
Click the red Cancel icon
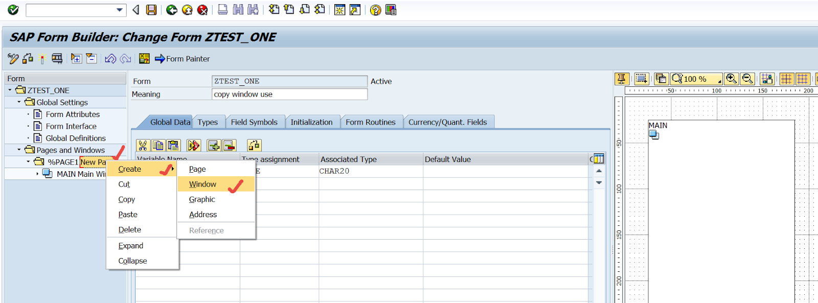pos(202,10)
